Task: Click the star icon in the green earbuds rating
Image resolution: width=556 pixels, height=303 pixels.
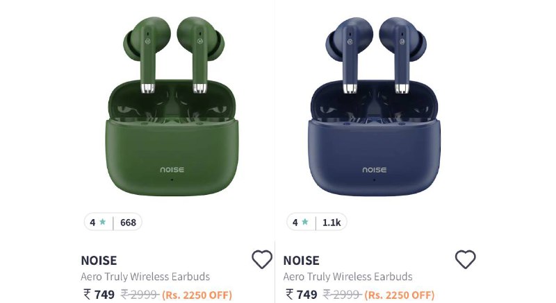Action: click(102, 222)
